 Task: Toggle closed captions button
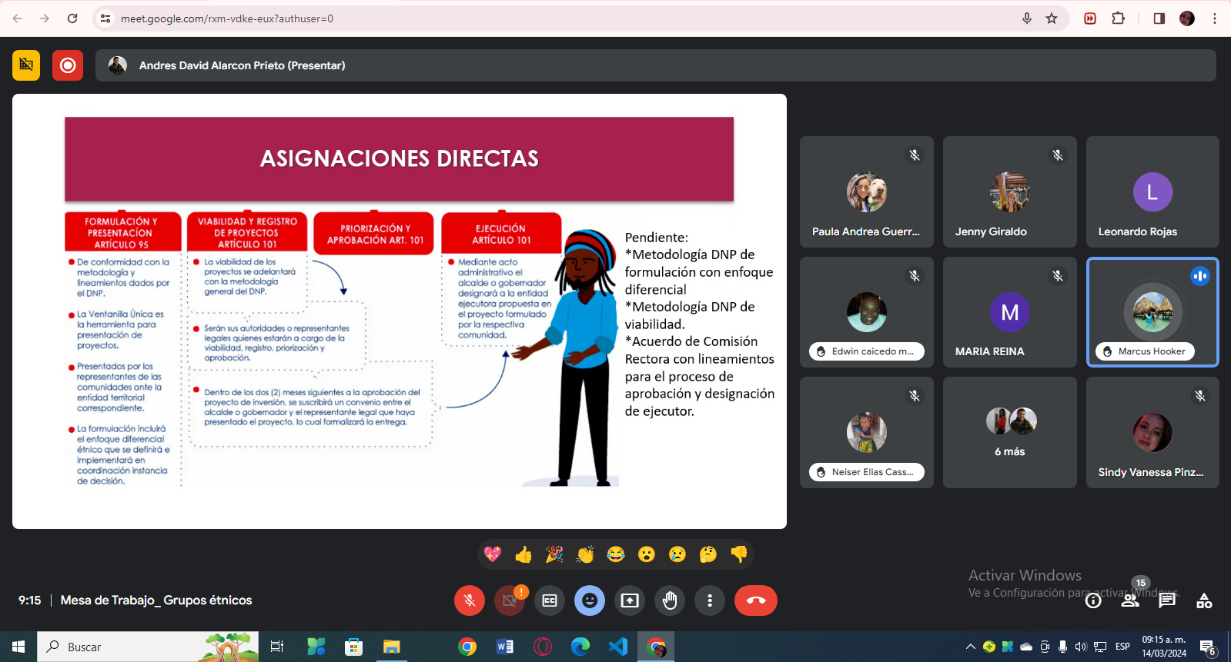pos(550,600)
